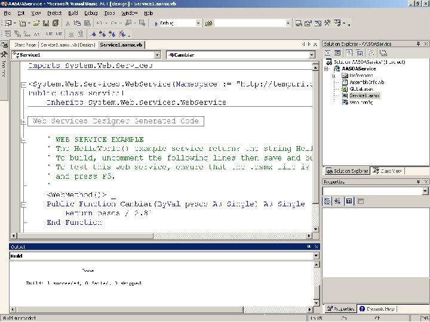Toggle auto-hide pin on Properties panel
The height and width of the screenshot is (322, 430).
[418, 181]
